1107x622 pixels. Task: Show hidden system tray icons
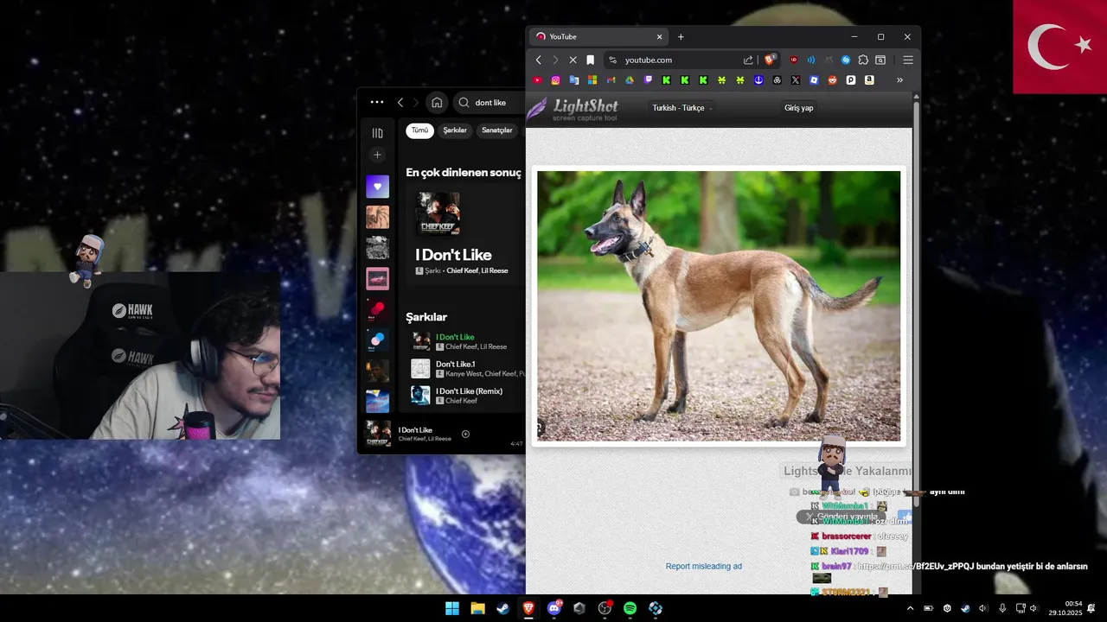(x=909, y=608)
